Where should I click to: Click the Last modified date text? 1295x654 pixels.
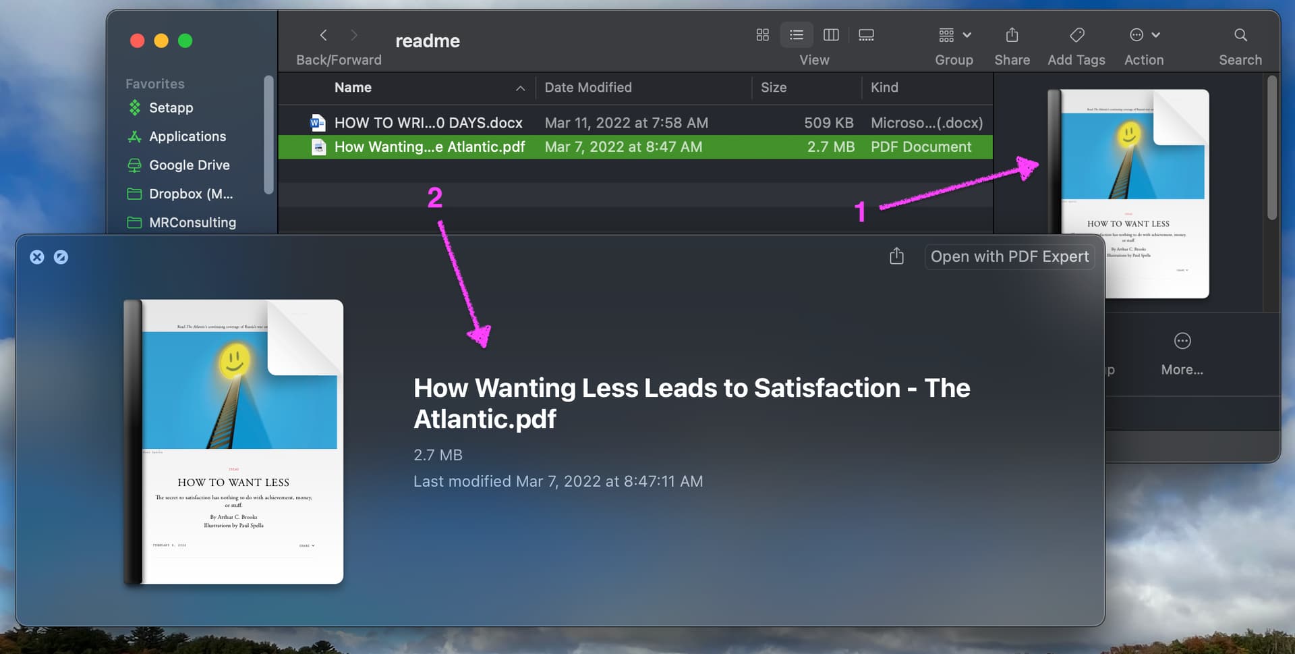pos(558,481)
